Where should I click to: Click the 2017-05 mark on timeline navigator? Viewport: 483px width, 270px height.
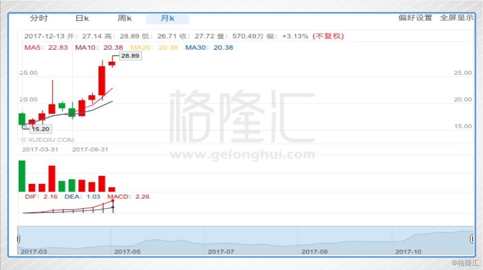coord(127,251)
